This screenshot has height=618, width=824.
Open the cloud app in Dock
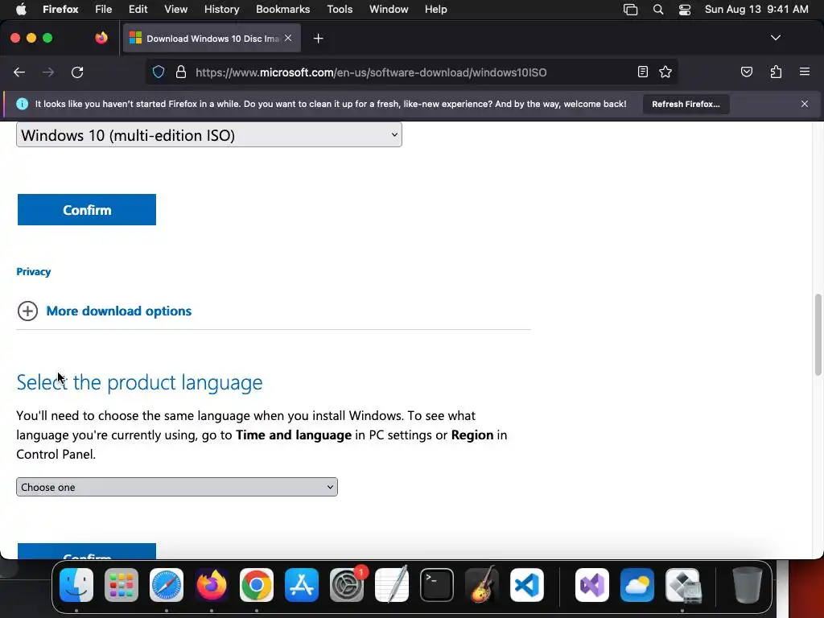point(637,584)
